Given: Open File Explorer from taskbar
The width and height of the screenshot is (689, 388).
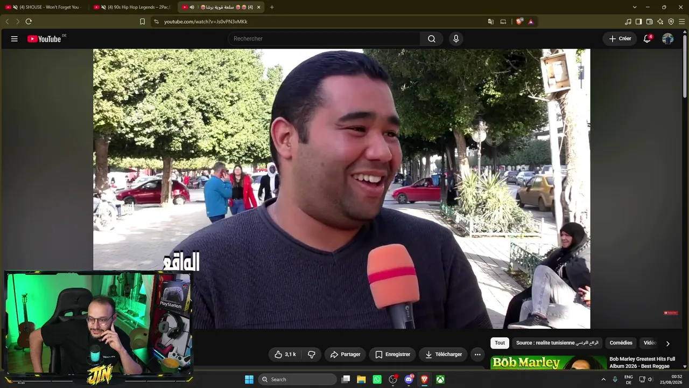Looking at the screenshot, I should pos(361,379).
